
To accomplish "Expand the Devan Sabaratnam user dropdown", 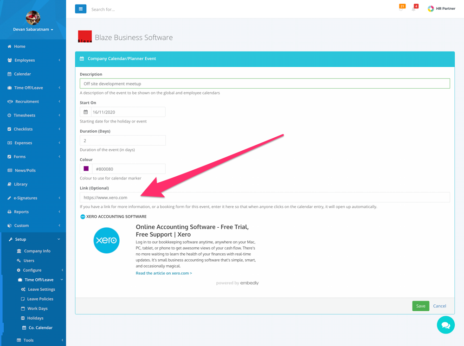I will [33, 29].
